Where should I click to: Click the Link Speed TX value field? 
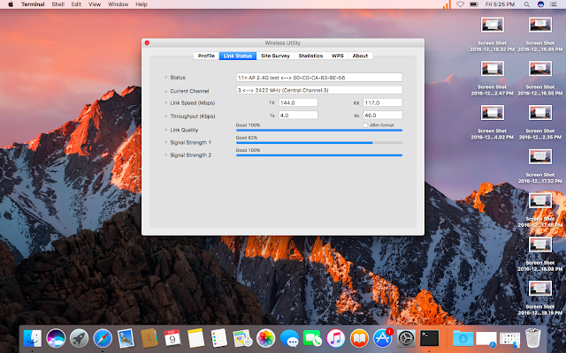point(298,102)
